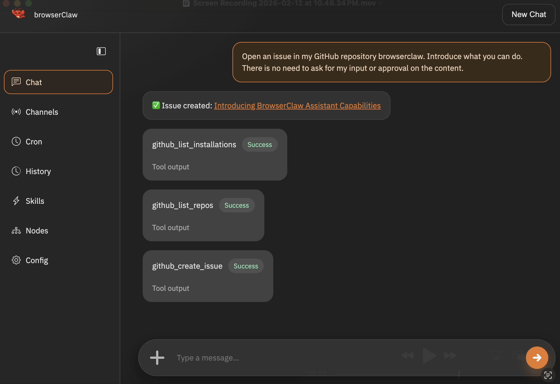
Task: Click the browserClaw crab logo
Action: point(18,13)
